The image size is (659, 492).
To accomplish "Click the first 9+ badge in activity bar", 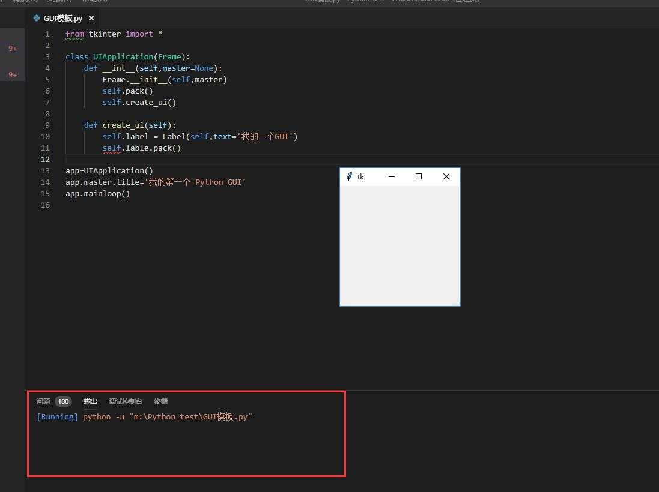I will click(13, 49).
